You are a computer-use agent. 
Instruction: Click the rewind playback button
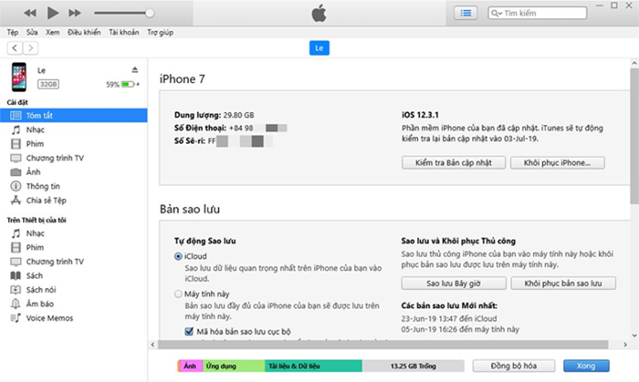point(30,13)
